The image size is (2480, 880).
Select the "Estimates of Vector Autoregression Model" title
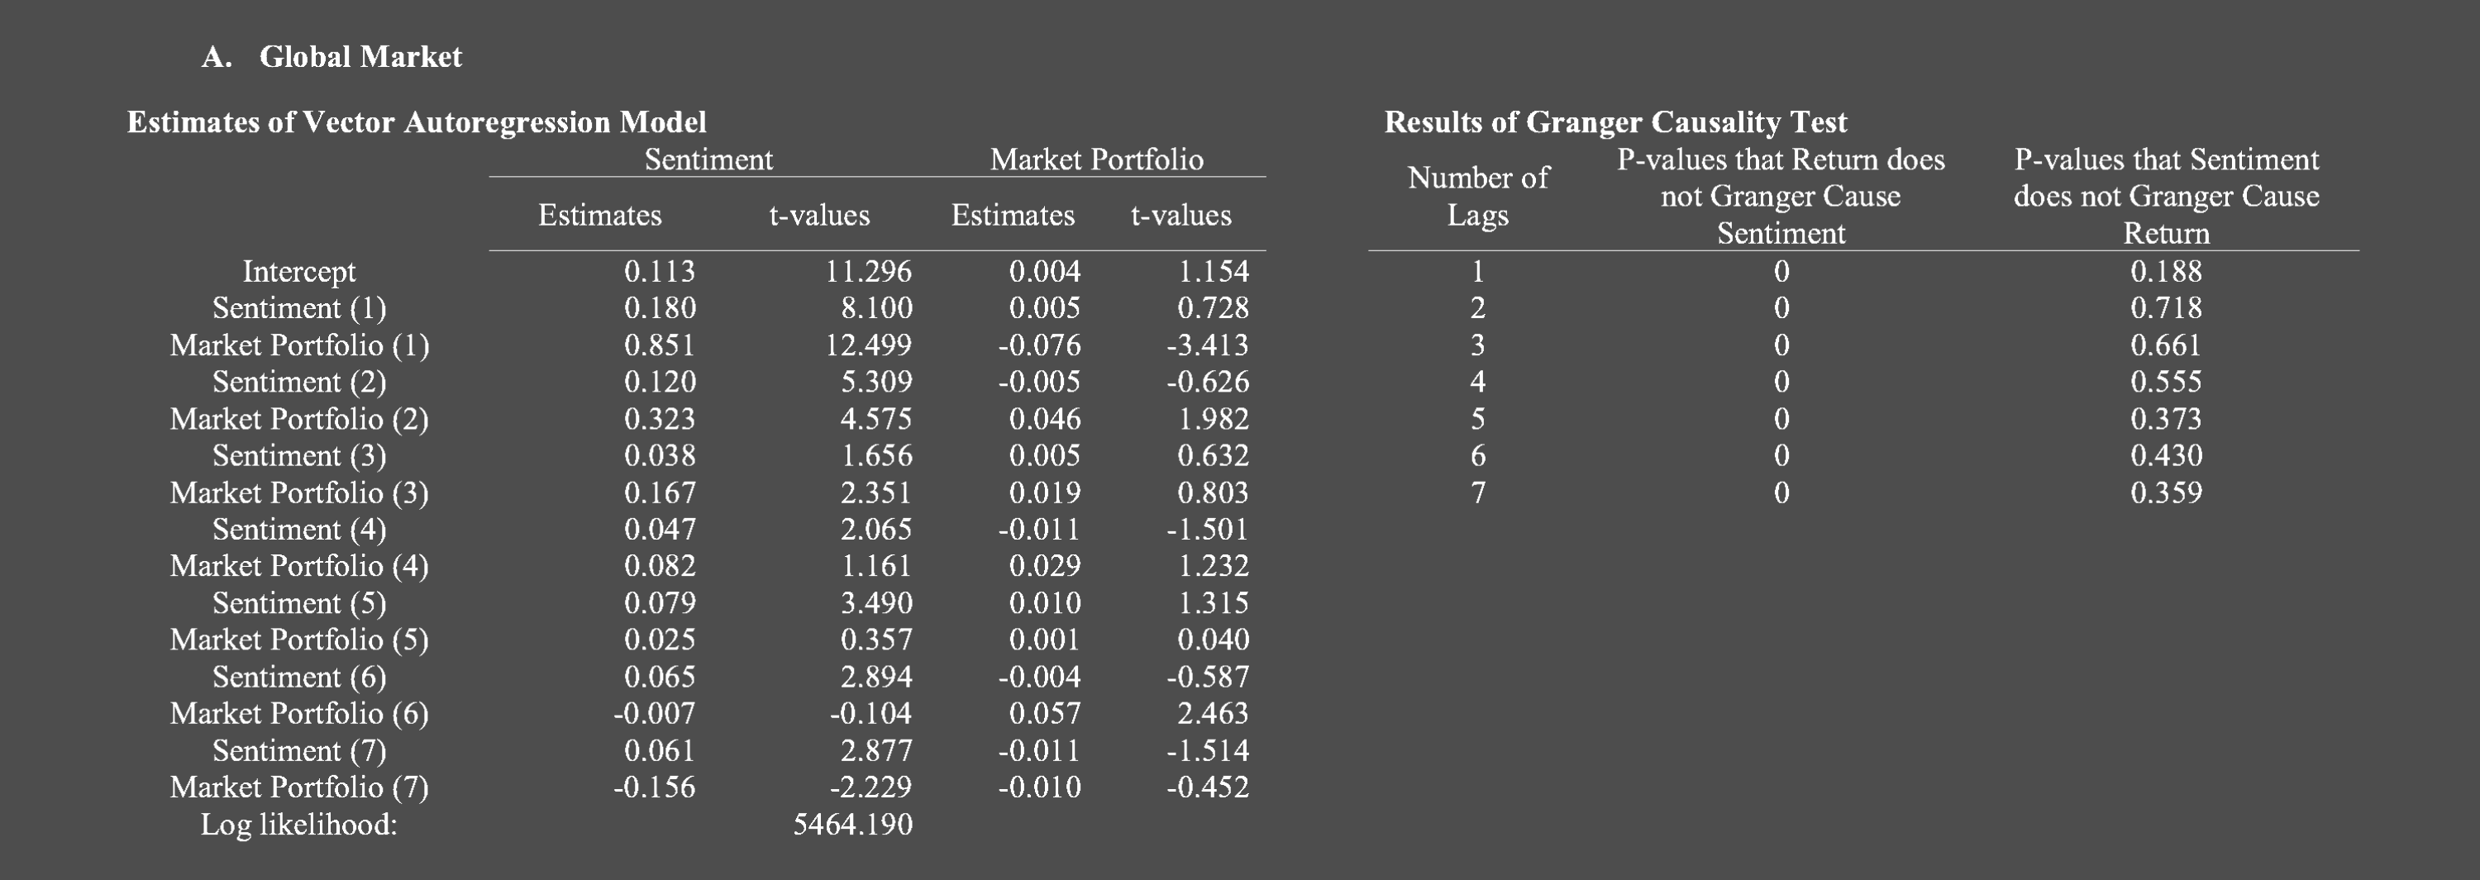tap(416, 122)
